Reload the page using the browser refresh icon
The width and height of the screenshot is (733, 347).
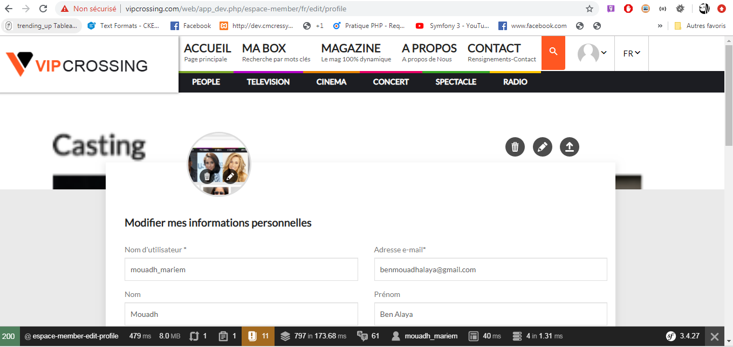(44, 9)
